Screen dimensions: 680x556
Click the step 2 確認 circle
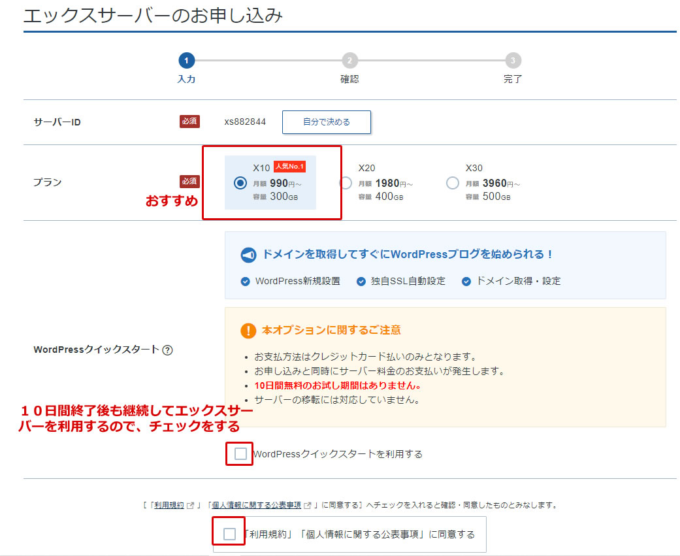click(349, 60)
